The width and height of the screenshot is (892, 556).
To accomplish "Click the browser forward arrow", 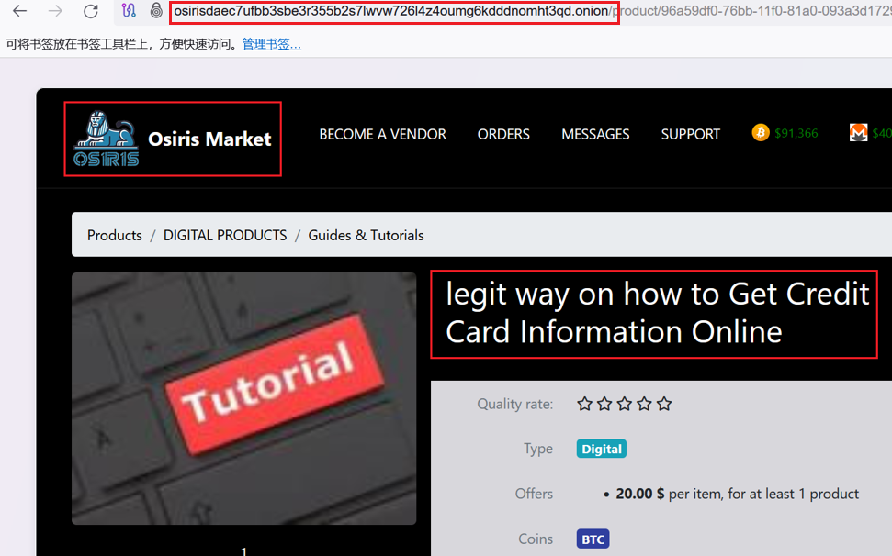I will click(x=55, y=11).
